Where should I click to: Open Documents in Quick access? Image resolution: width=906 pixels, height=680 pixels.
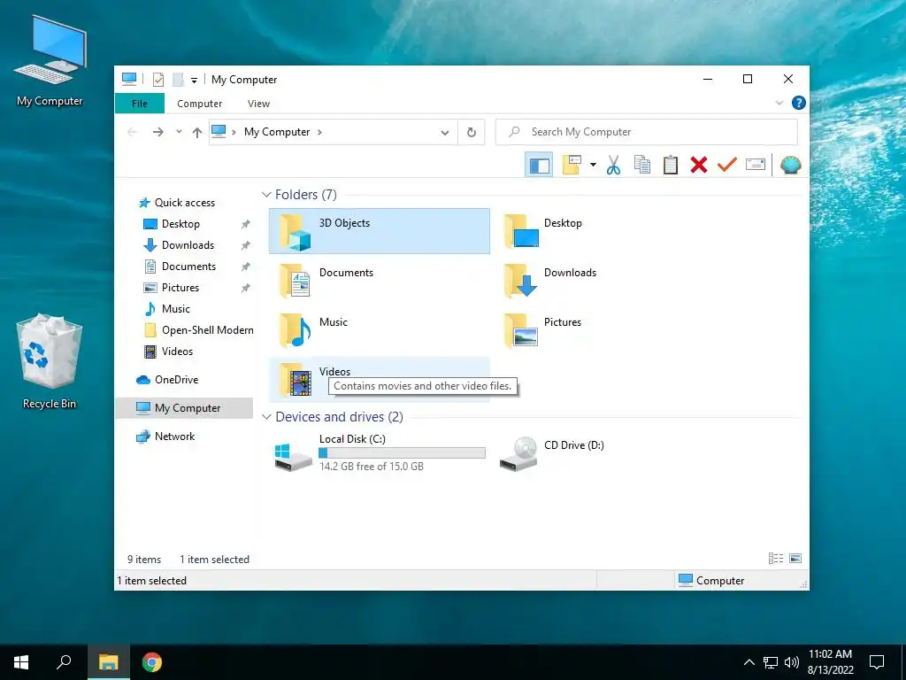[x=188, y=267]
